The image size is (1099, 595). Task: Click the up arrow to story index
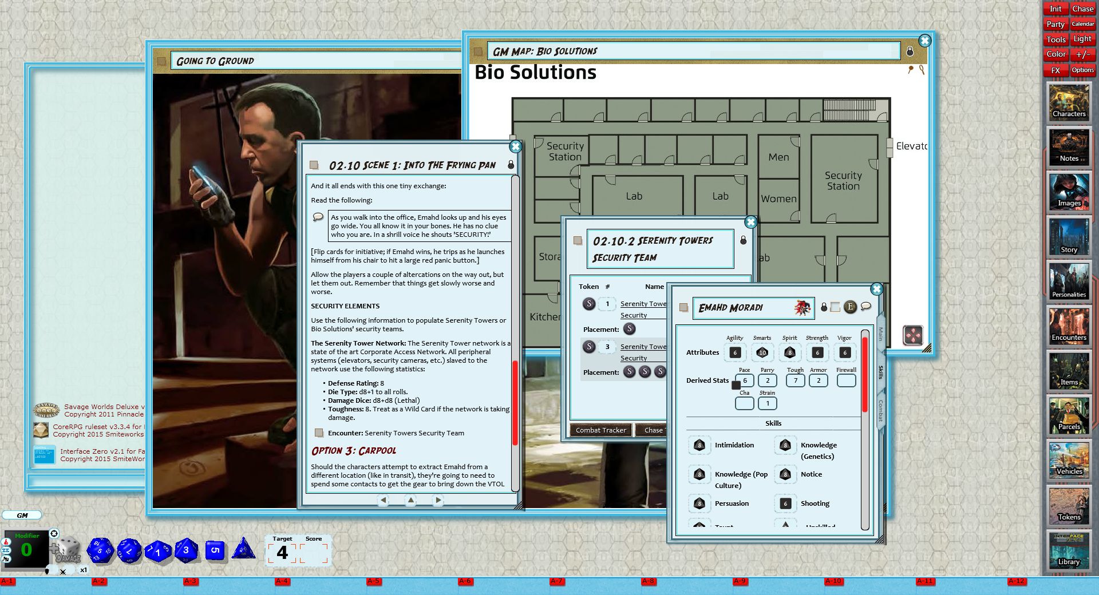click(x=410, y=500)
